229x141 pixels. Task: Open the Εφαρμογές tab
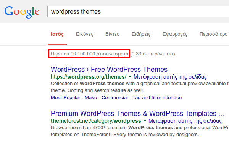[175, 34]
